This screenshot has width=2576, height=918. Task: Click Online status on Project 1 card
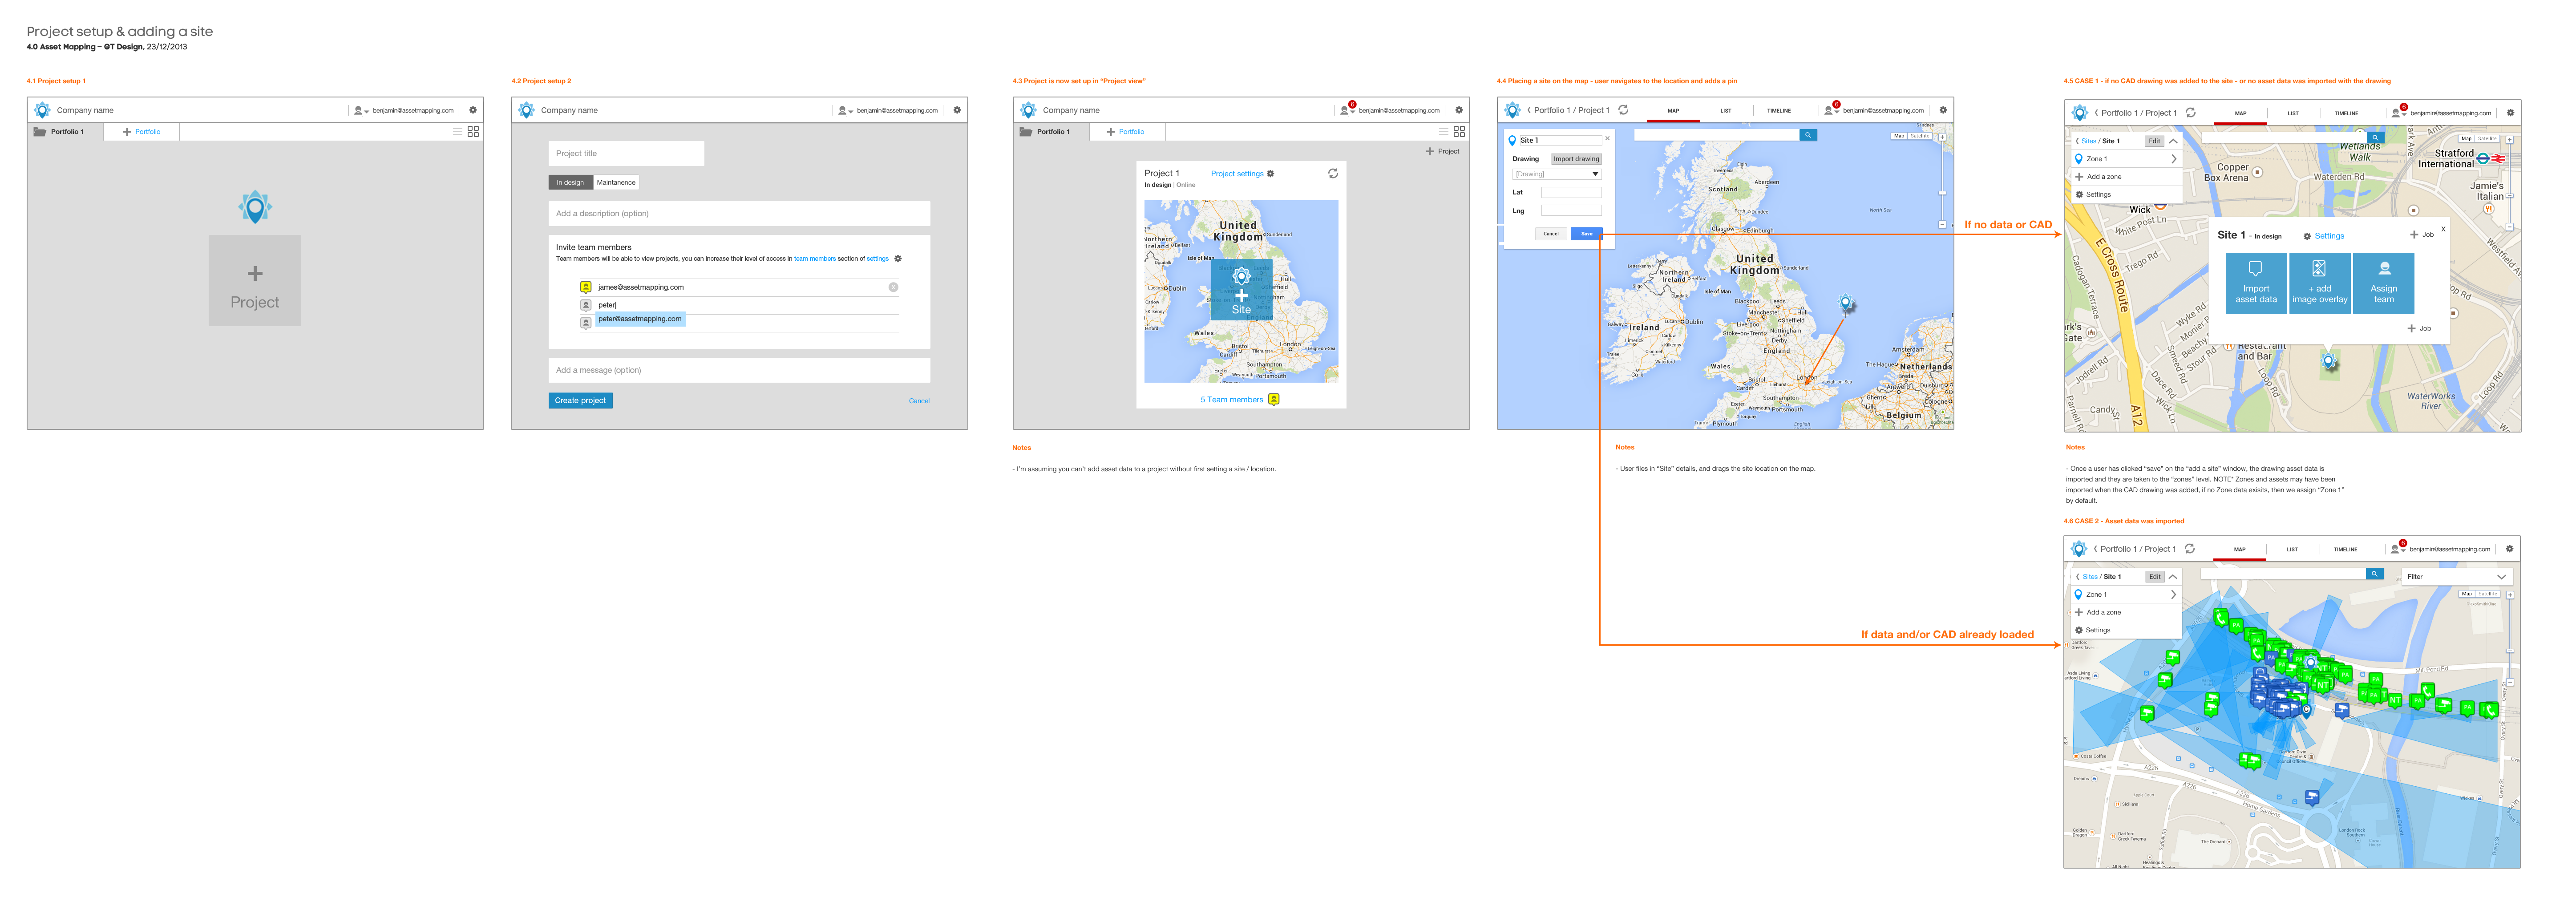1186,185
